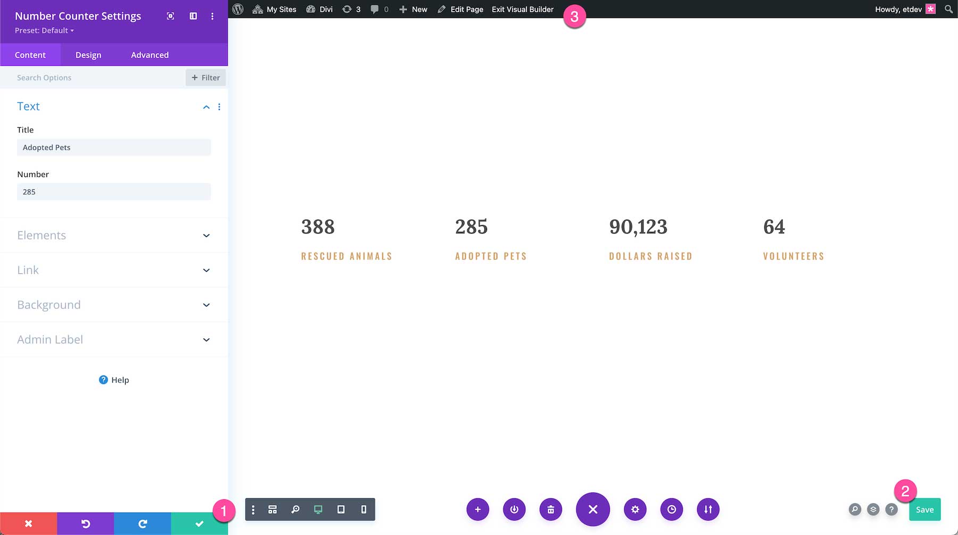The width and height of the screenshot is (958, 535).
Task: Select the 388 Rescued Animals counter
Action: (x=346, y=239)
